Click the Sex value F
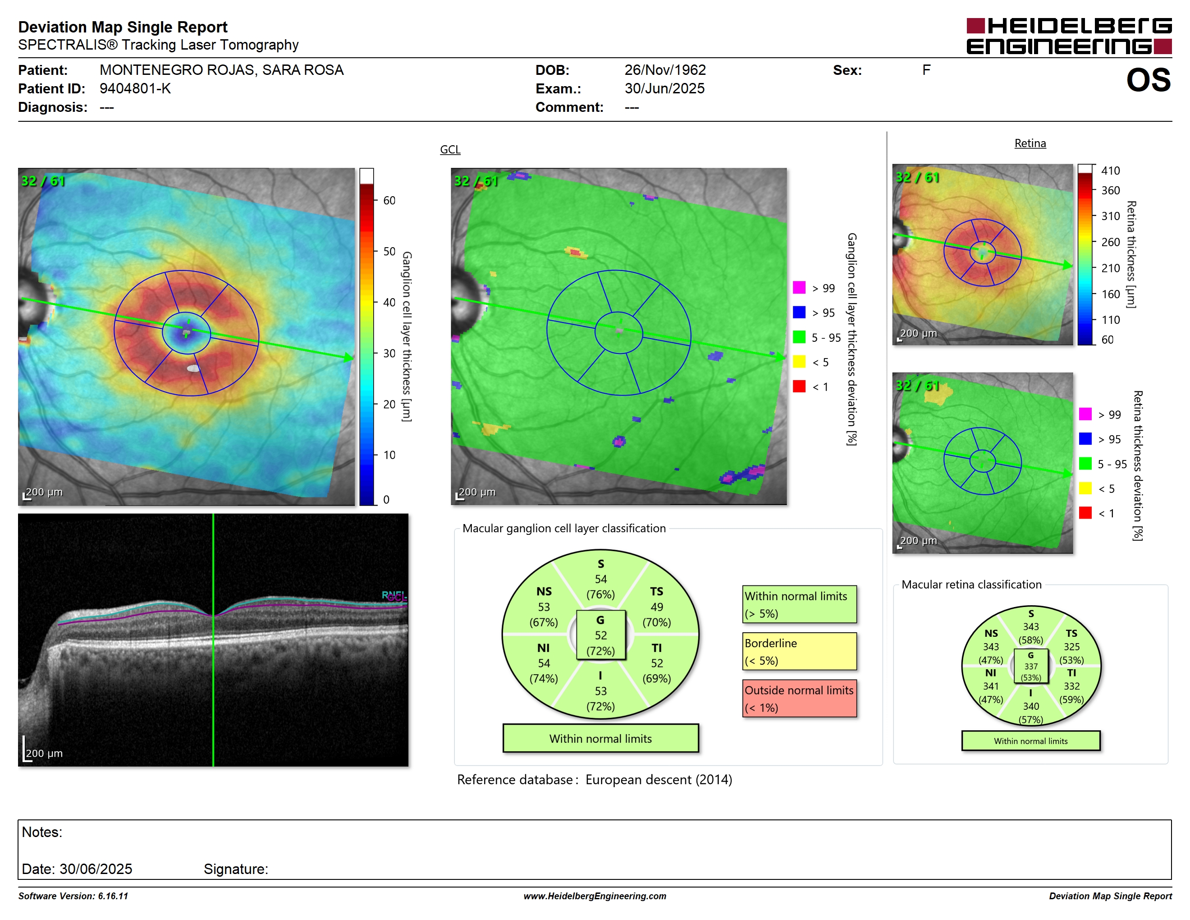 tap(926, 70)
